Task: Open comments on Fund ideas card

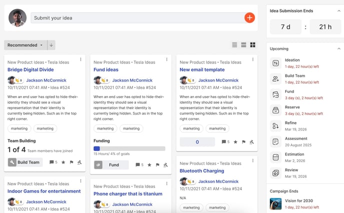Action: coord(139,164)
